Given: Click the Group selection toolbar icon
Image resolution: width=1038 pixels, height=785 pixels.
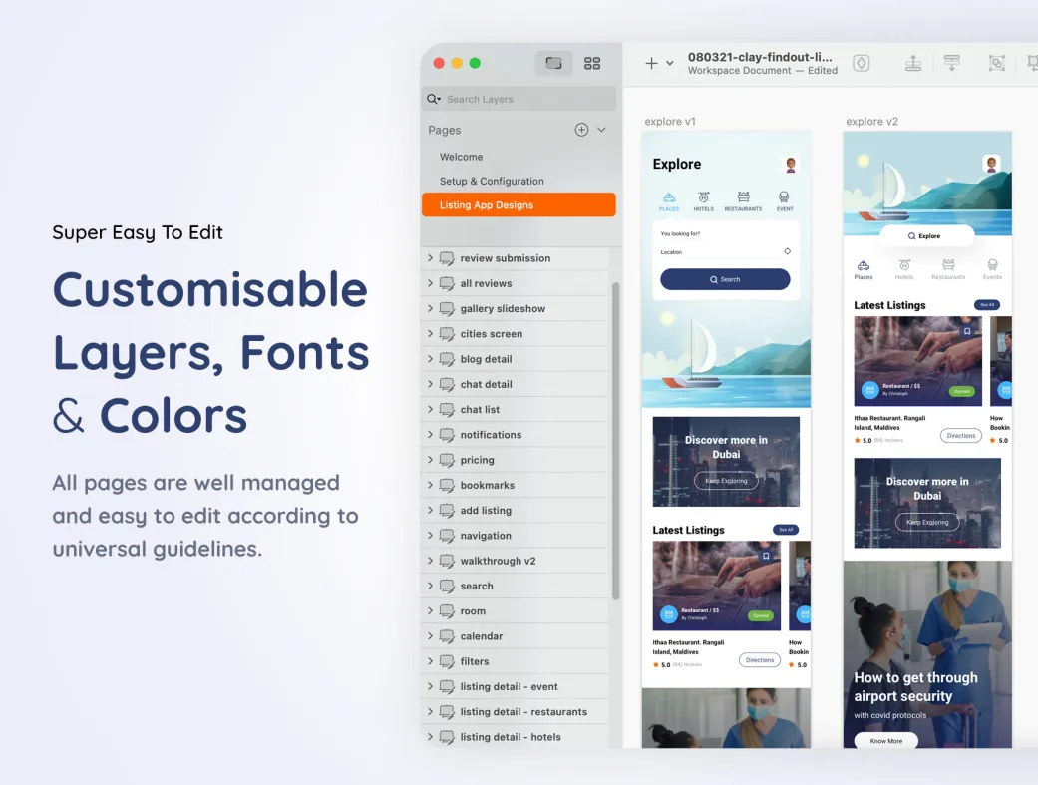Looking at the screenshot, I should click(x=996, y=63).
